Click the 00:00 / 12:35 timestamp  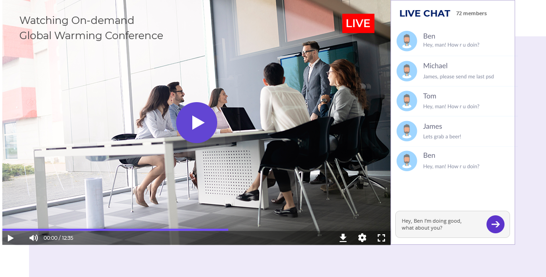pyautogui.click(x=57, y=238)
